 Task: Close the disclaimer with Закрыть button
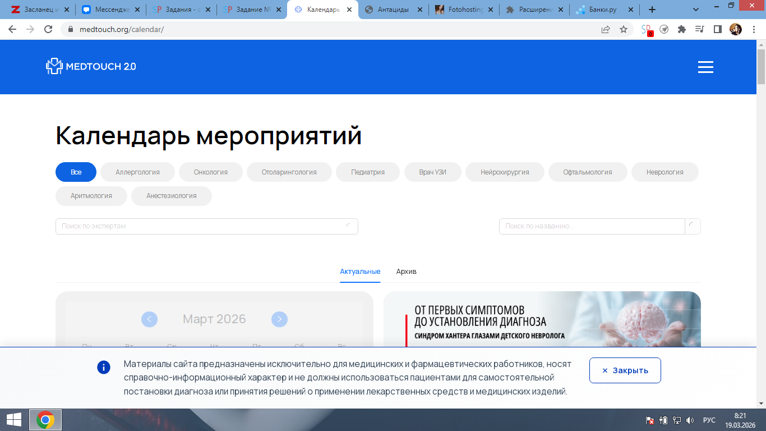(x=625, y=370)
